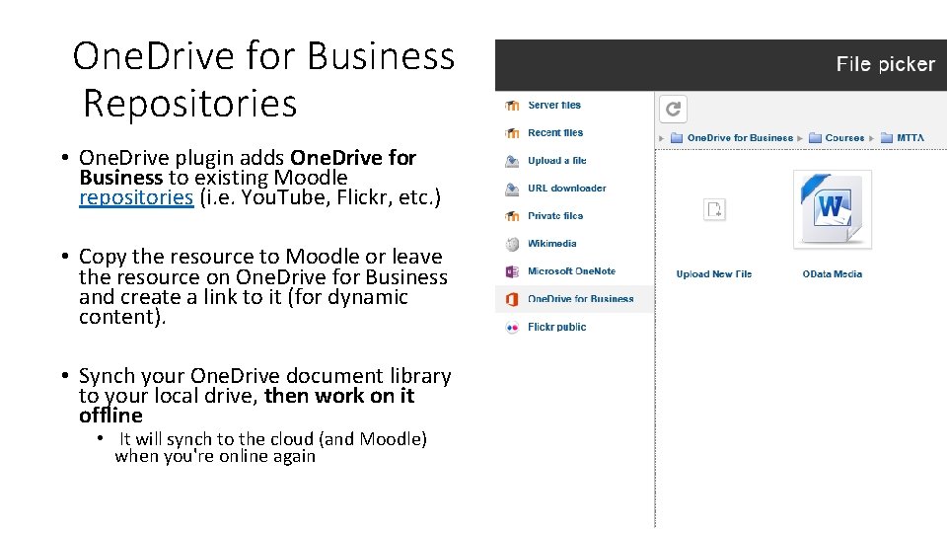Open Wikimedia repository
Screen dimensions: 947x533
(x=552, y=244)
